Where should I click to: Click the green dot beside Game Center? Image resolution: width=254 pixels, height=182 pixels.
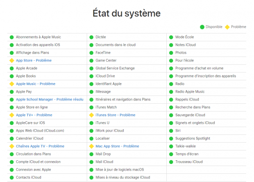(x=91, y=60)
